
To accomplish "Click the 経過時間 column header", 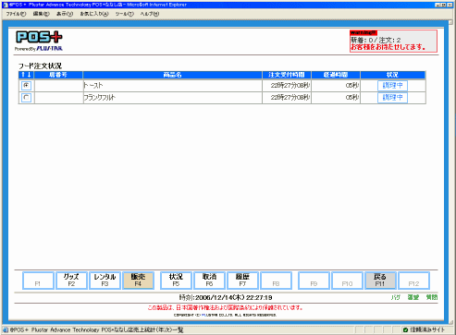I will [x=336, y=75].
